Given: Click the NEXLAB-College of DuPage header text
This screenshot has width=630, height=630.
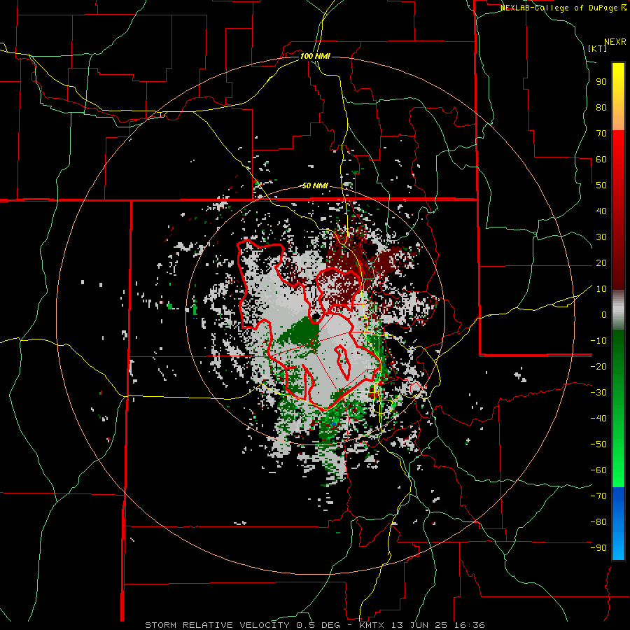Looking at the screenshot, I should 563,8.
